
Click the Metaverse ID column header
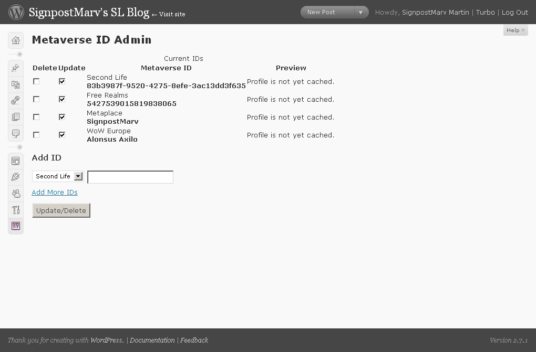click(166, 68)
